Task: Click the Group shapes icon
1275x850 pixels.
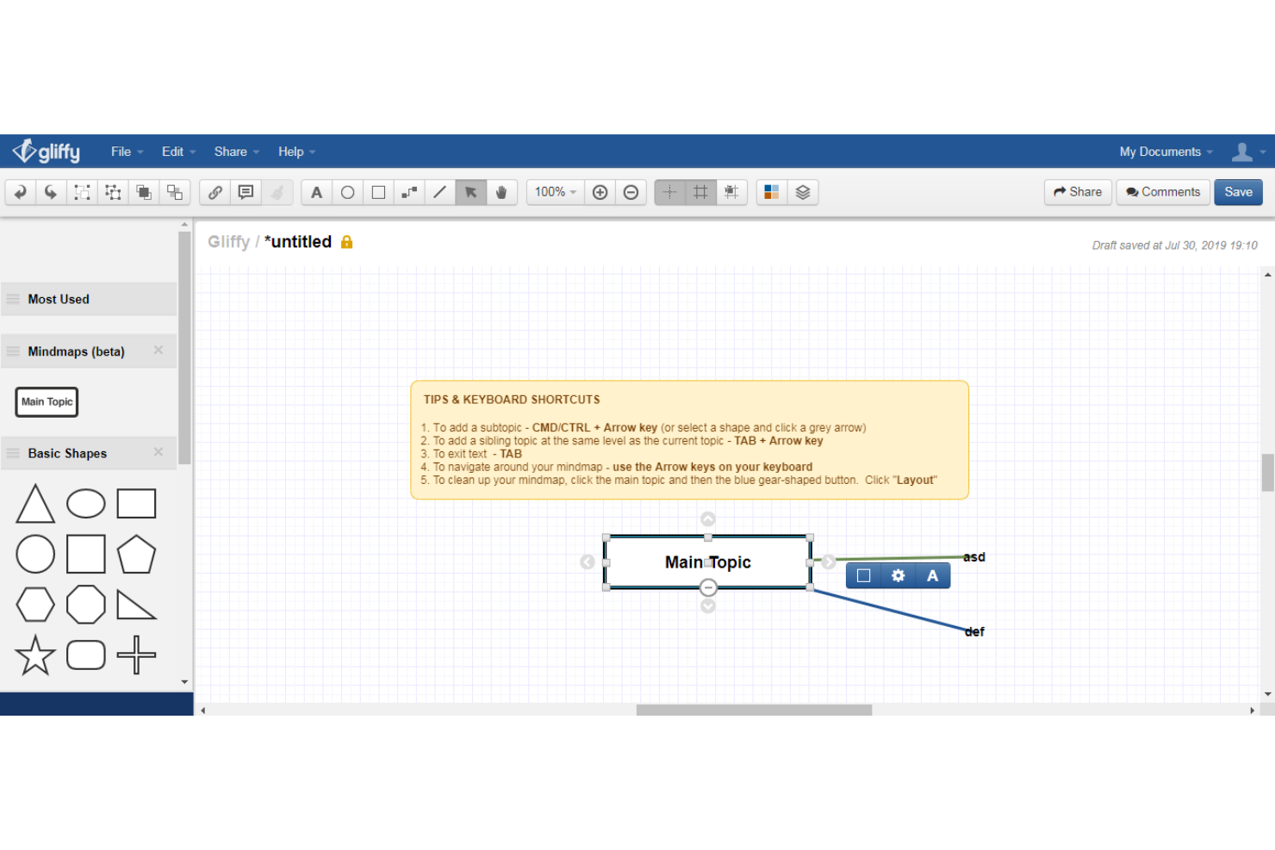Action: (x=82, y=192)
